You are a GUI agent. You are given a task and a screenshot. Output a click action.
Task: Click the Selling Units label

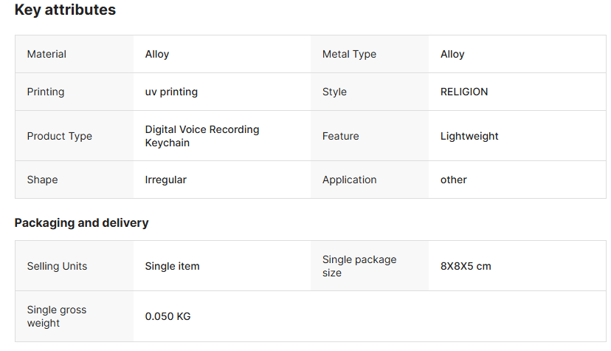(57, 266)
